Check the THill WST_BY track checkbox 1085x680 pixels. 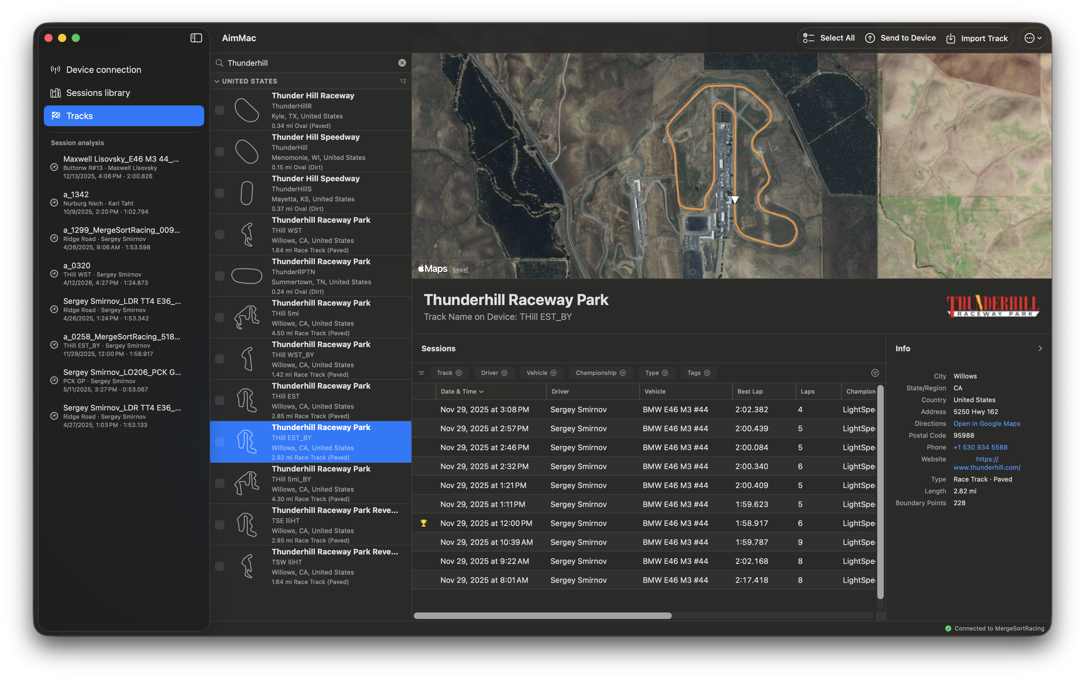click(219, 359)
